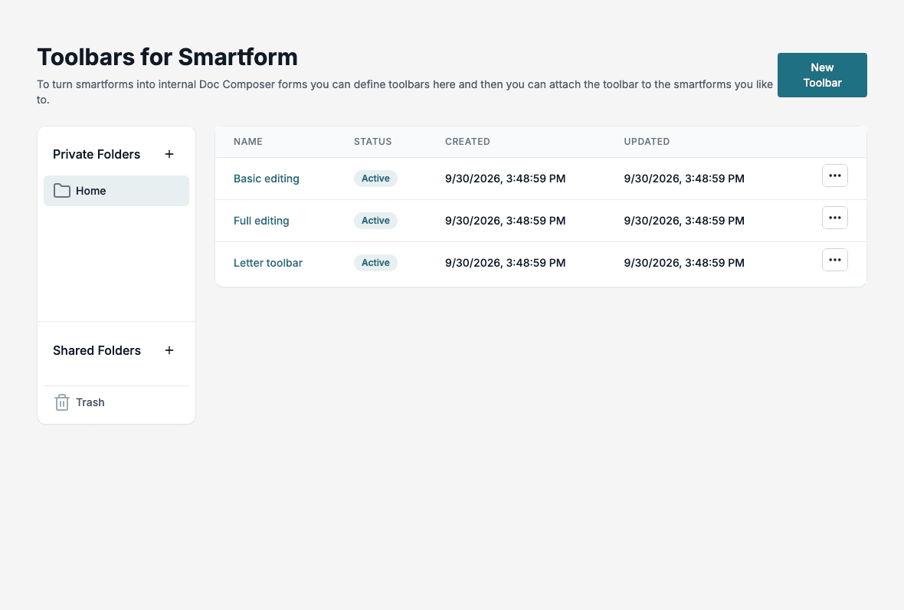Image resolution: width=904 pixels, height=610 pixels.
Task: Click the updated date of Basic editing
Action: coord(684,179)
